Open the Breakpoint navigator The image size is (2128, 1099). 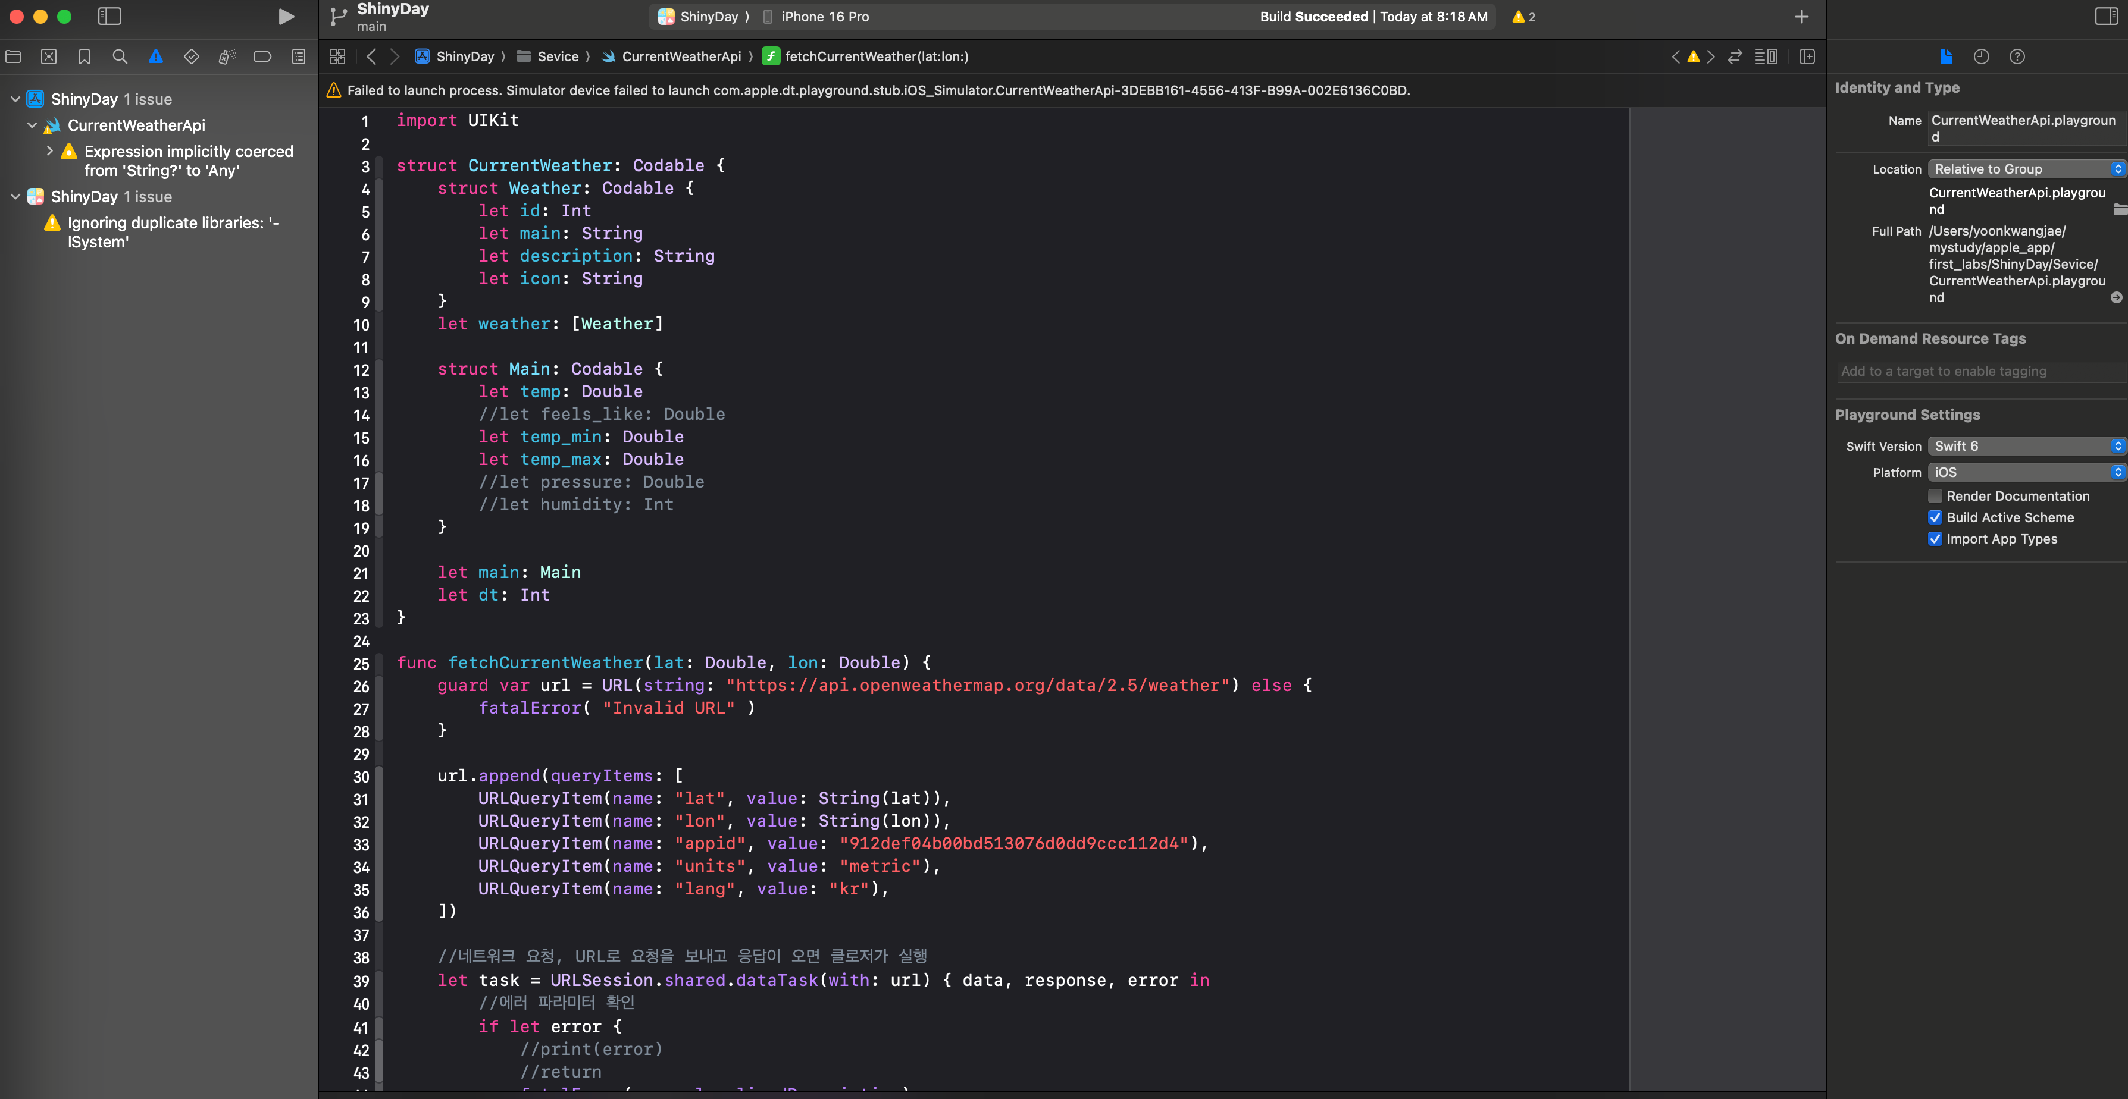coord(262,56)
